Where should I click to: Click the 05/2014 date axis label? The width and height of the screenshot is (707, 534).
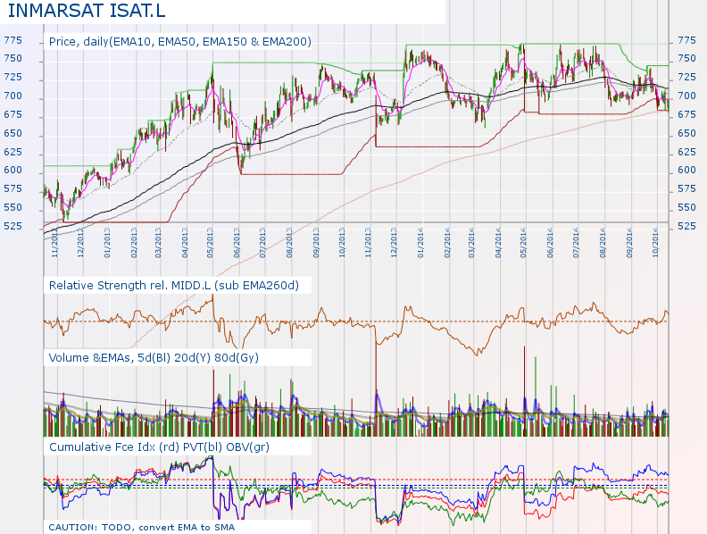click(x=524, y=243)
